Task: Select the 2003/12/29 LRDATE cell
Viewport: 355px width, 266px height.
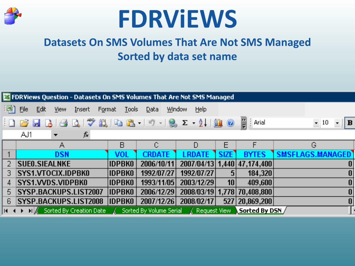Action: click(x=196, y=183)
